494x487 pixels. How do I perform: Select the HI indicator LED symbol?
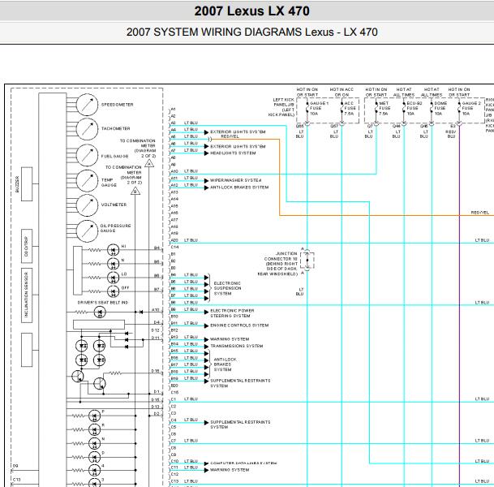coord(113,250)
